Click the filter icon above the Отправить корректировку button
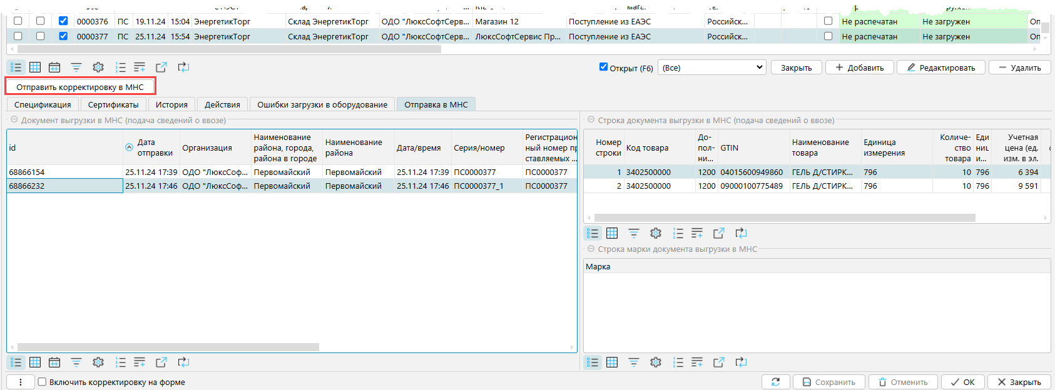 pos(76,67)
